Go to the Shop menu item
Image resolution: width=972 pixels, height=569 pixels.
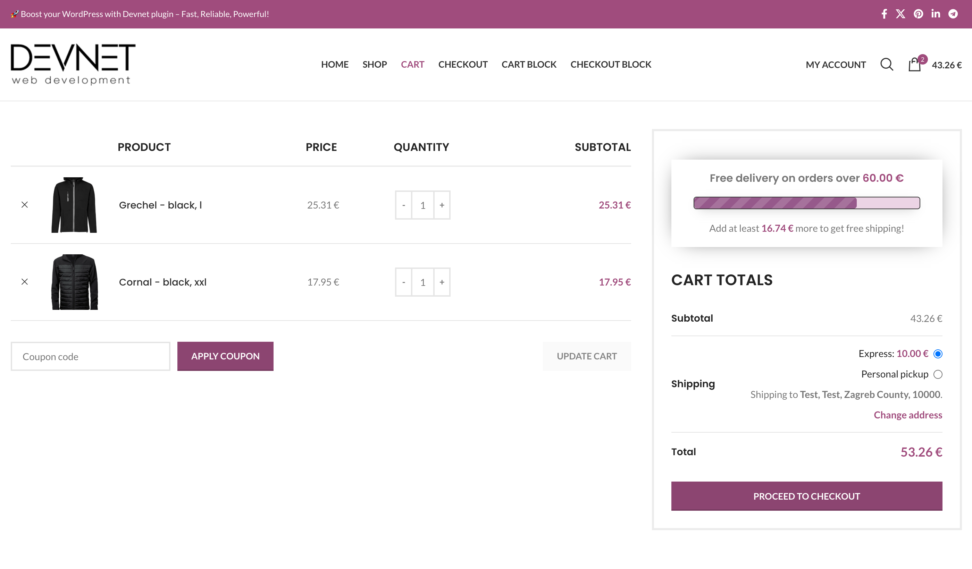374,65
